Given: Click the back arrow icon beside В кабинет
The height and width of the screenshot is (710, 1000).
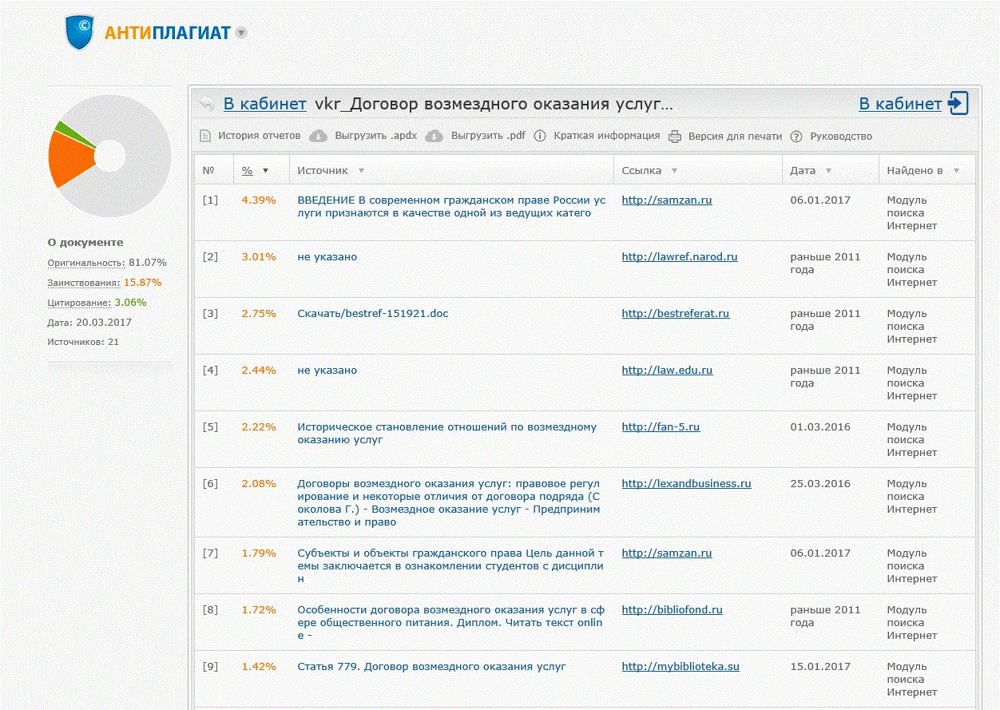Looking at the screenshot, I should coord(207,104).
